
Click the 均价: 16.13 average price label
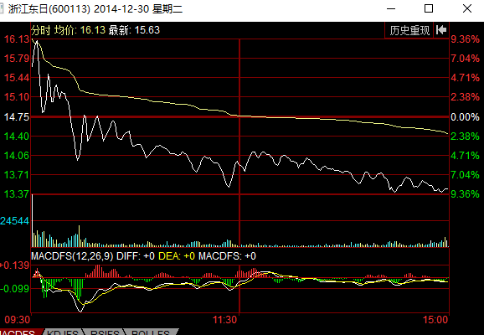[x=80, y=30]
